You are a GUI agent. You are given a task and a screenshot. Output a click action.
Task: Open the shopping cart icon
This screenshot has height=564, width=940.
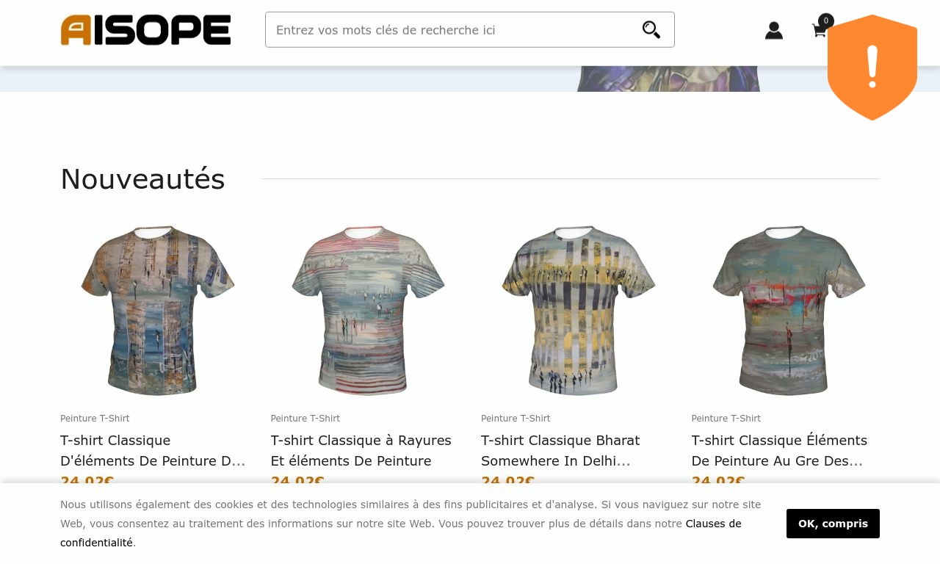point(819,30)
